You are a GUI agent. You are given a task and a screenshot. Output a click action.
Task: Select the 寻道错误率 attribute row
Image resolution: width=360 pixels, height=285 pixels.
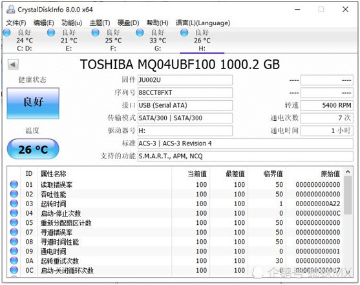[176, 232]
